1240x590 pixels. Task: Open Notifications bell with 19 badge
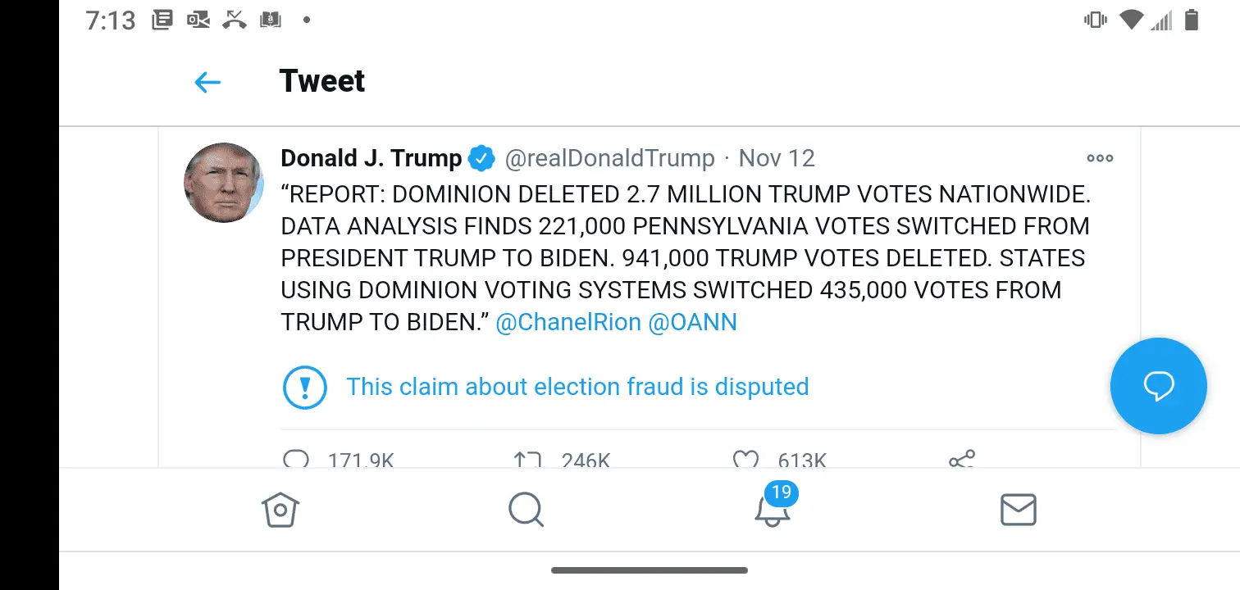[772, 508]
